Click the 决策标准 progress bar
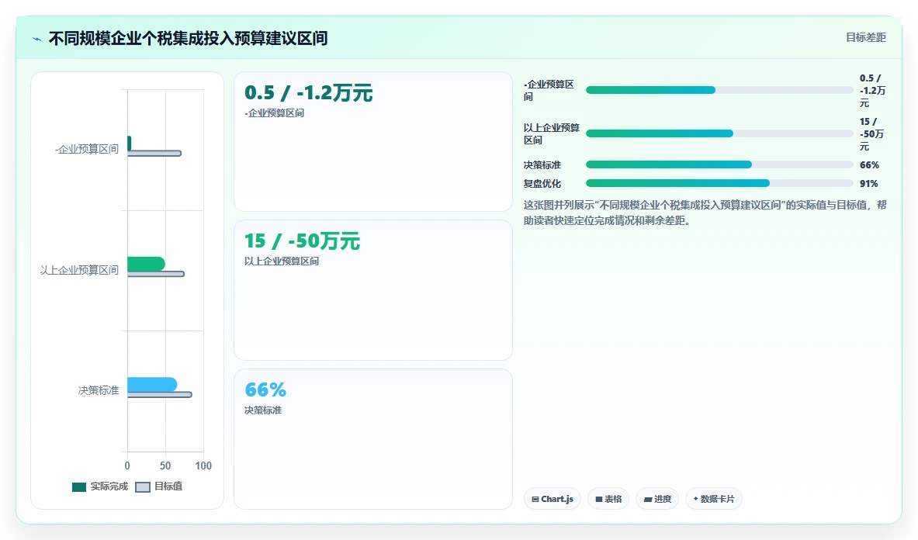The width and height of the screenshot is (918, 540). pos(719,164)
